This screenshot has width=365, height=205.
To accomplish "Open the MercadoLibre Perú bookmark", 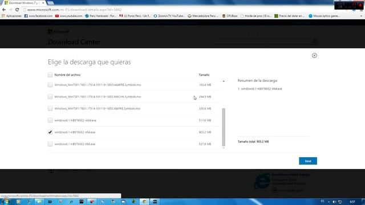I will [203, 16].
